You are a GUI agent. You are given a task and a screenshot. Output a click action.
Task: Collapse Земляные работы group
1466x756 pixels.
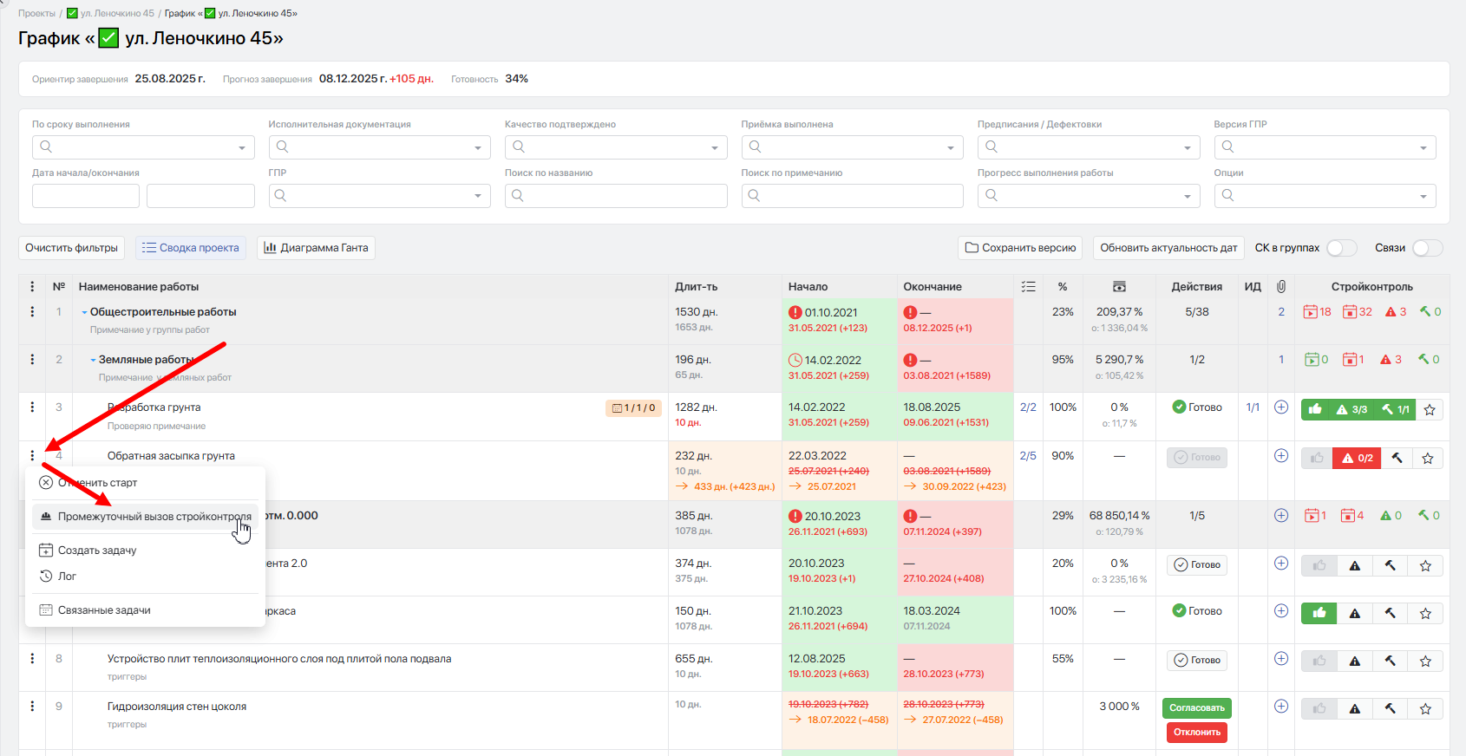93,360
